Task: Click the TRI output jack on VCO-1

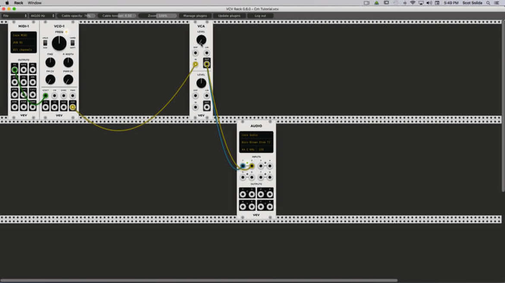Action: point(54,107)
